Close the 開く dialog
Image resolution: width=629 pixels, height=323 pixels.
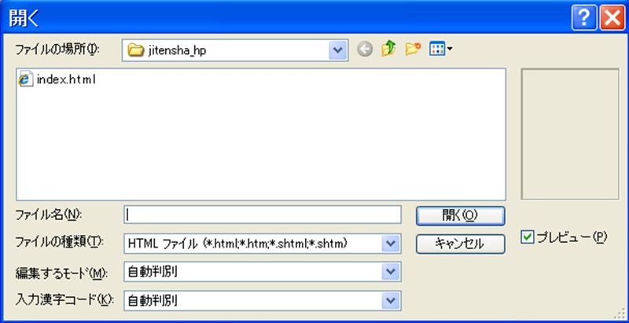(x=612, y=18)
